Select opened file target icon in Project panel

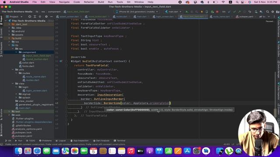point(30,17)
